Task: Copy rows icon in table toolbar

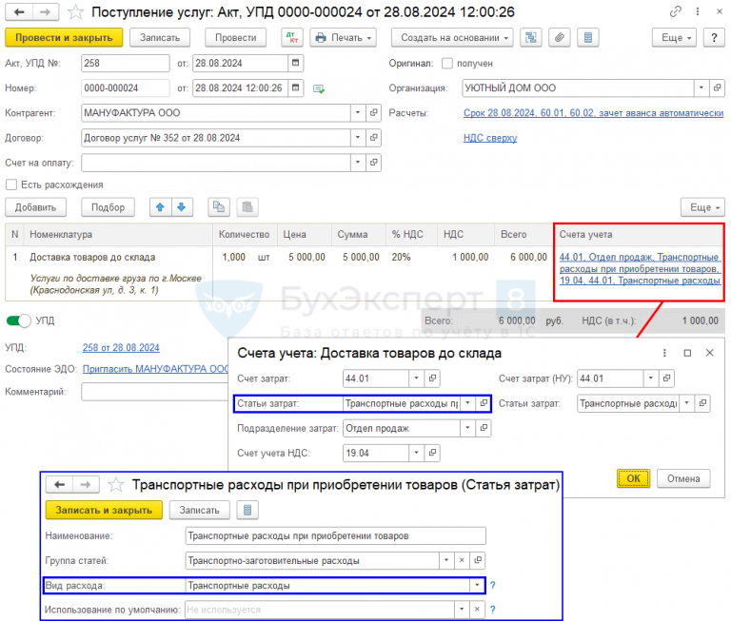Action: tap(219, 207)
